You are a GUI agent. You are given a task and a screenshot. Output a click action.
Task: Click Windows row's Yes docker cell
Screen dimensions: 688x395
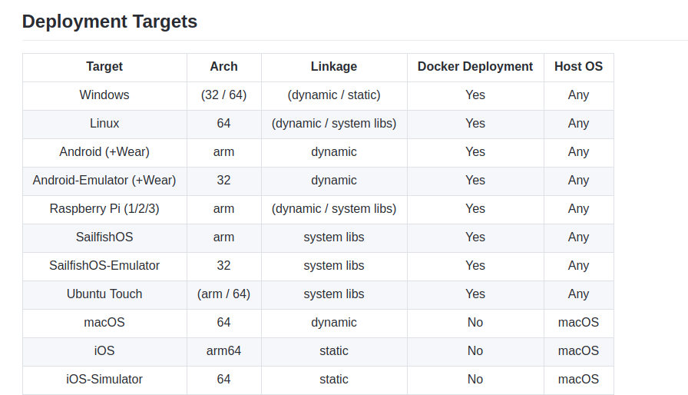(475, 95)
